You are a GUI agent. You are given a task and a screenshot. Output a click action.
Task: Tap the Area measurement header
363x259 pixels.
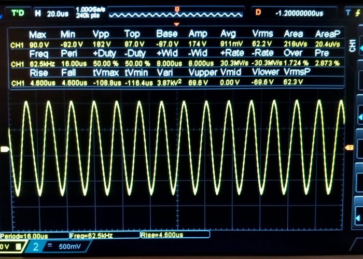[x=294, y=34]
